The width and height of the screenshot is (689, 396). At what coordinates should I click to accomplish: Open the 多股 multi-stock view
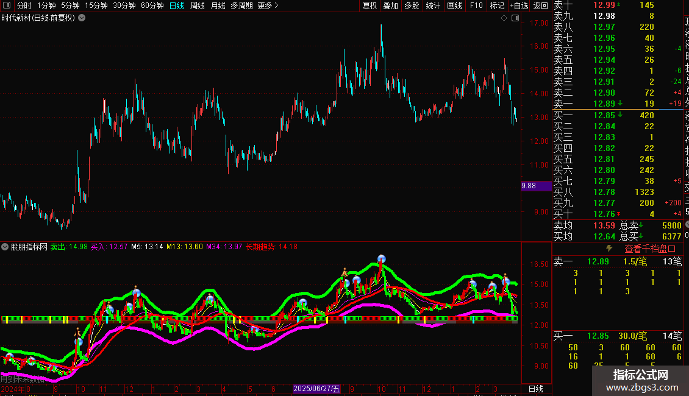coord(412,5)
